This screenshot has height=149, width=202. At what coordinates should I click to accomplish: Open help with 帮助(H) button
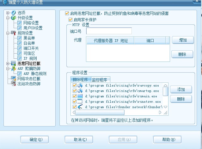click(x=167, y=139)
